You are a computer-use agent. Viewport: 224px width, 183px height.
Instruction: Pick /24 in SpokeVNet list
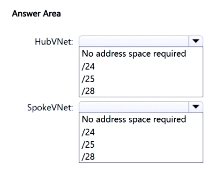click(x=88, y=132)
